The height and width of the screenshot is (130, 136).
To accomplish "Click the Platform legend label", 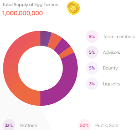I will (28, 126).
